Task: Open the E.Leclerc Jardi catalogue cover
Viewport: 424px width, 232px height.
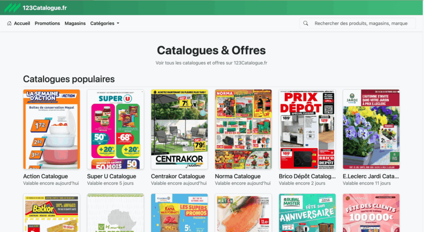Action: pos(371,129)
